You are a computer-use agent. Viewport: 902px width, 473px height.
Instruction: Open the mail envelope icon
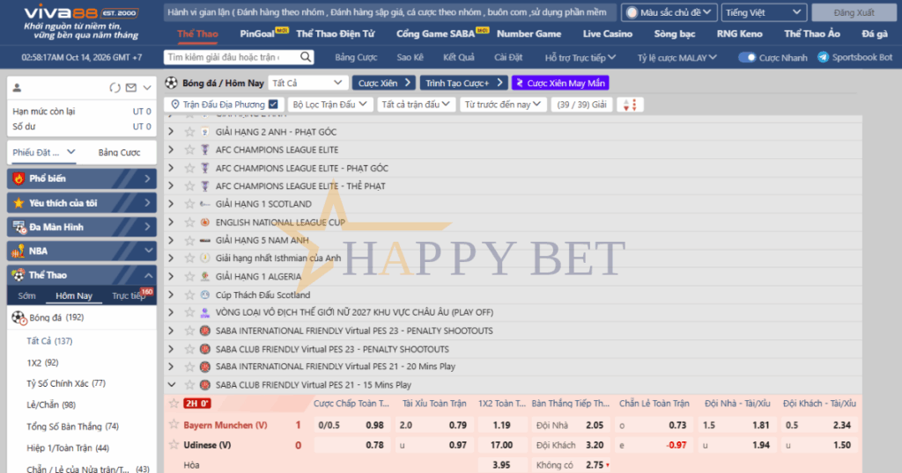coord(131,88)
